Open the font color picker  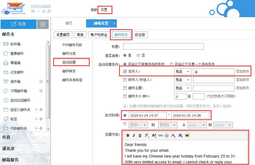click(x=173, y=136)
